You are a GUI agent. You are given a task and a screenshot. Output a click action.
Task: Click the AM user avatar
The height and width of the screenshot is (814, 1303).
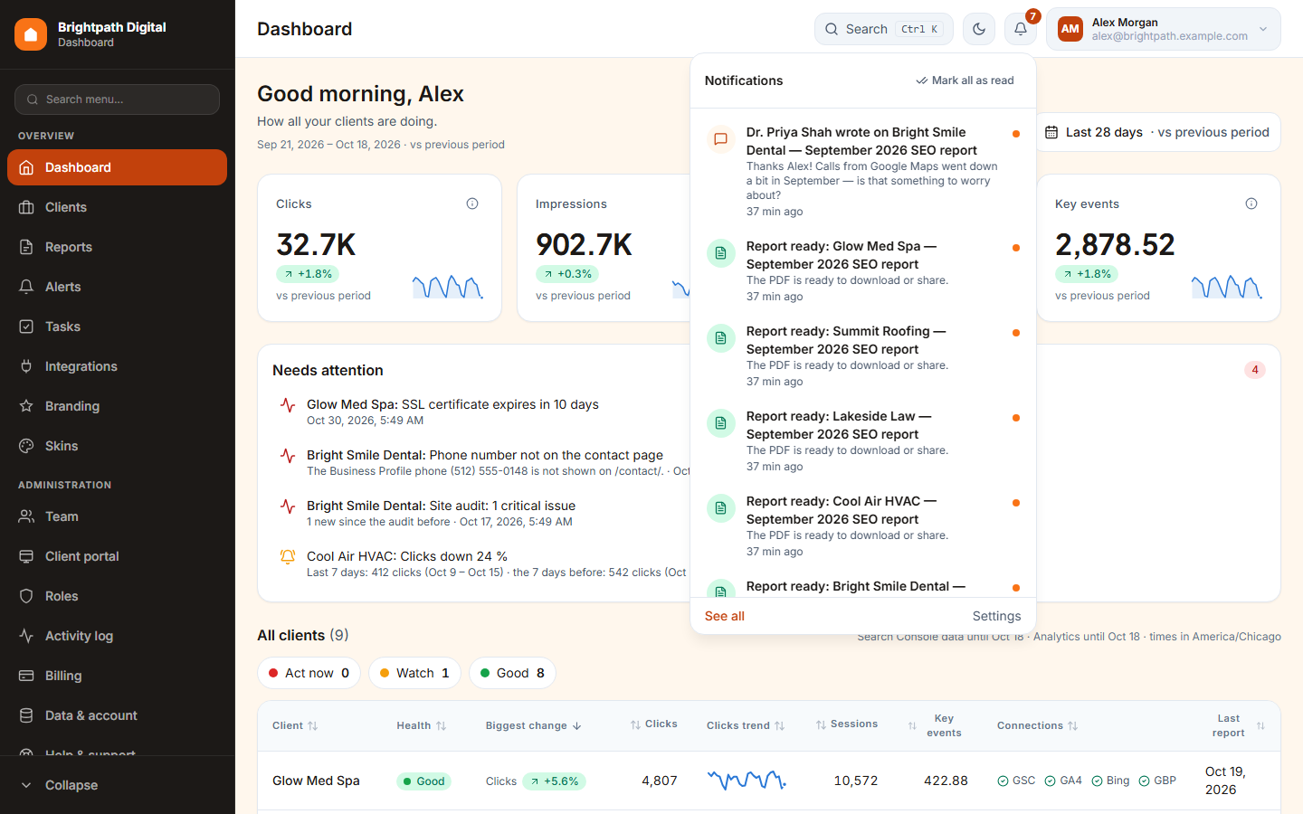[x=1070, y=29]
